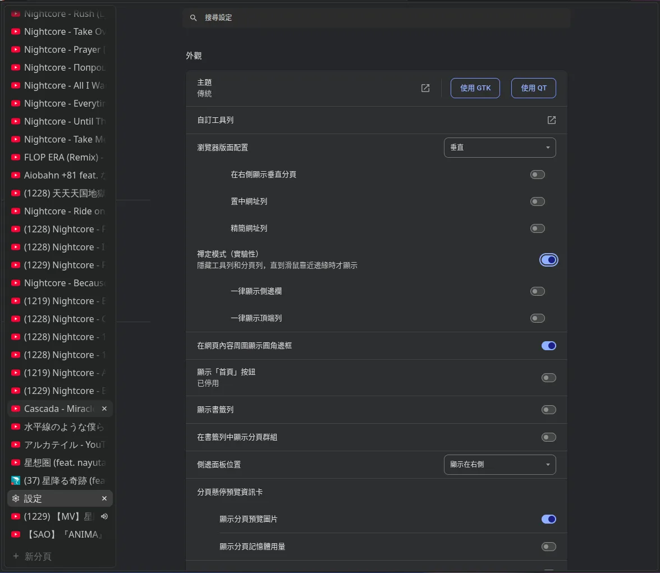Click 分頁懸停預覽資訊卡 section label
Image resolution: width=660 pixels, height=573 pixels.
(x=230, y=492)
